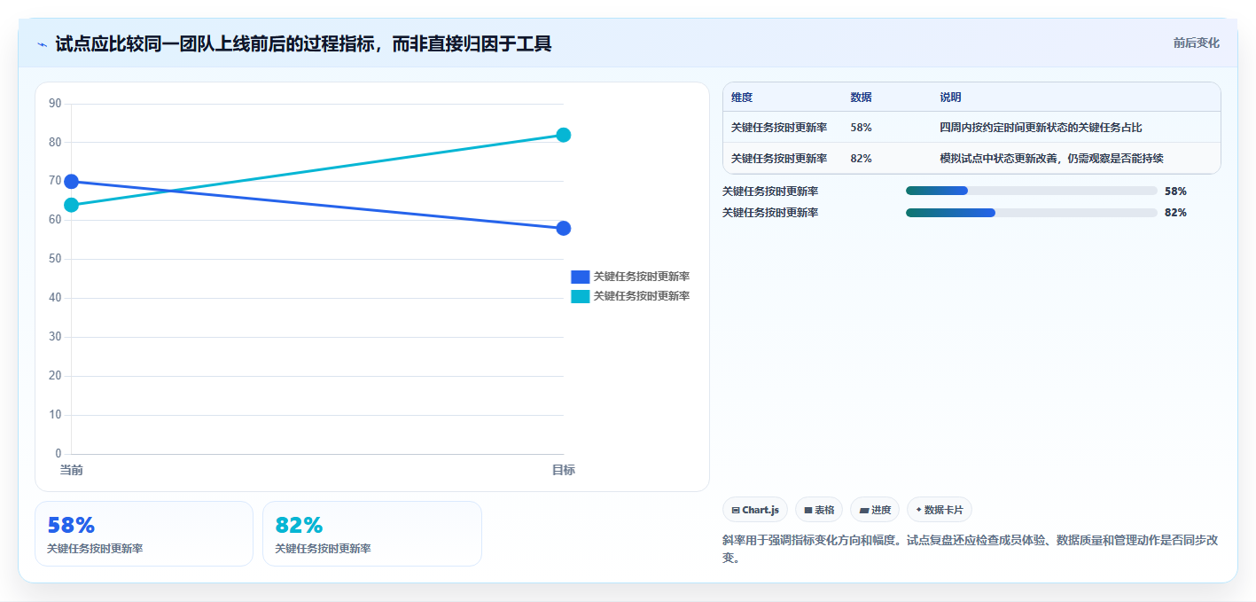Screen dimensions: 1256x602
Task: Click the 90 y-axis tick label
Action: click(55, 104)
